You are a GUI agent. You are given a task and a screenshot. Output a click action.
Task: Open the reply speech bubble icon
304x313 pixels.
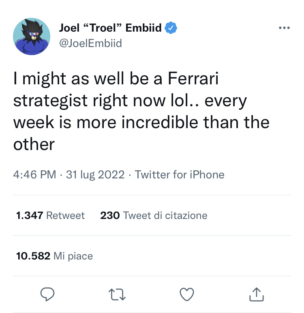pos(47,294)
